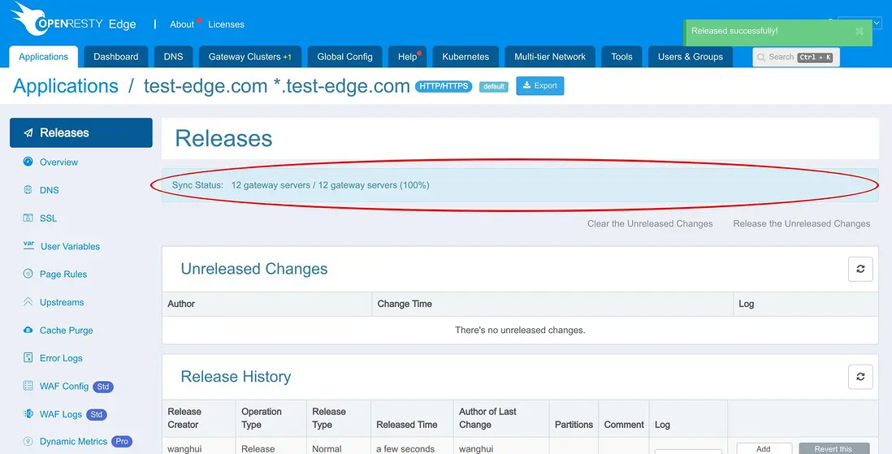Click the default partition badge
The image size is (892, 454).
(x=493, y=86)
